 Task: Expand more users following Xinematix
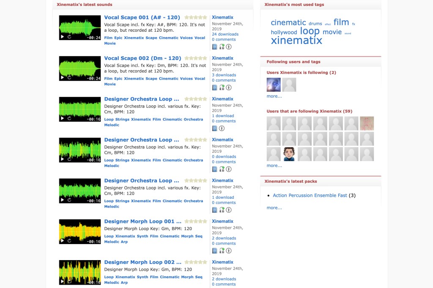click(x=274, y=165)
